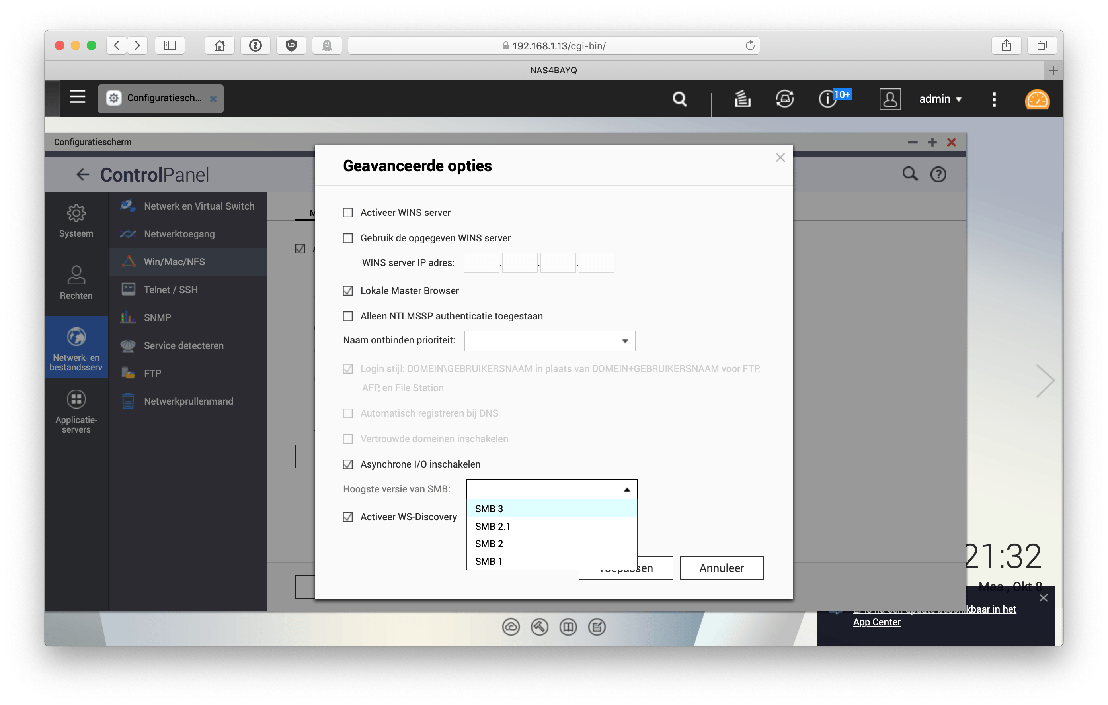This screenshot has width=1108, height=705.
Task: Open event notifications info icon
Action: 827,98
